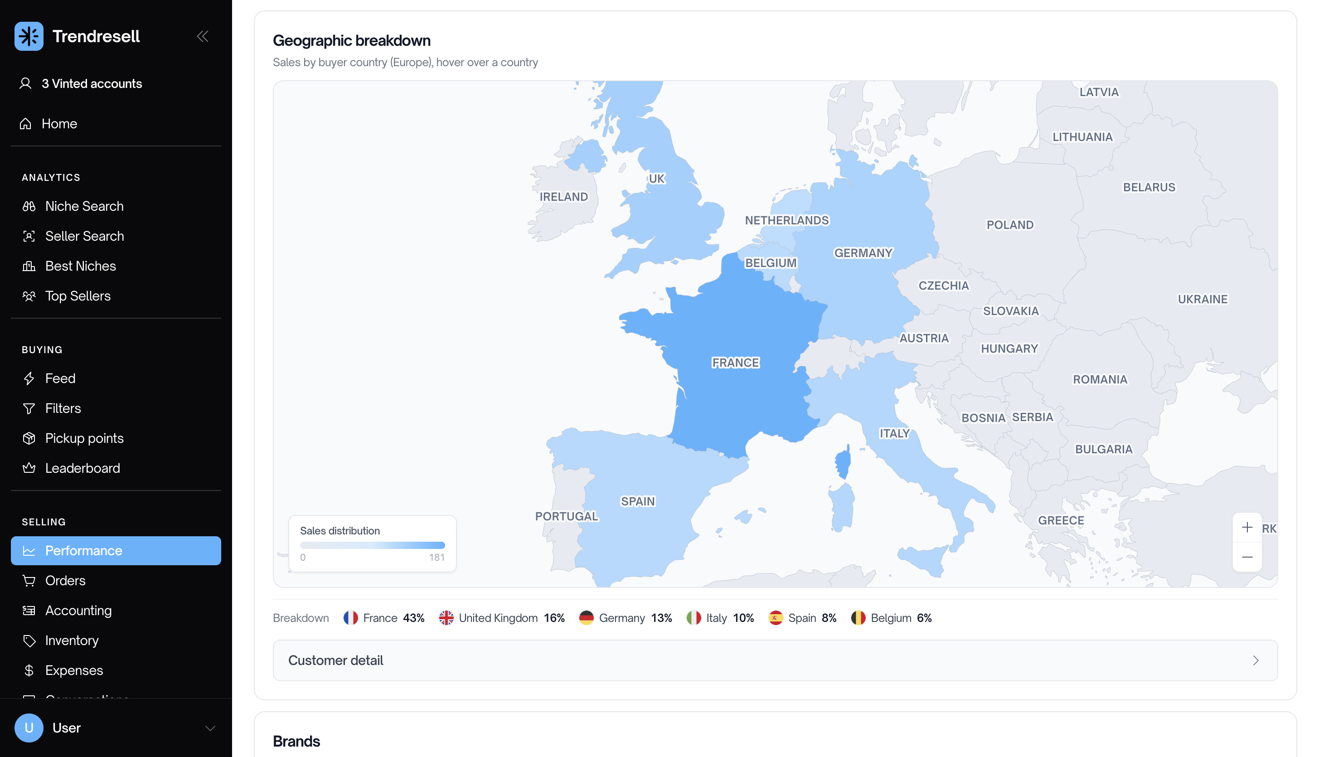
Task: Click the Seller Search scan icon
Action: [x=29, y=236]
